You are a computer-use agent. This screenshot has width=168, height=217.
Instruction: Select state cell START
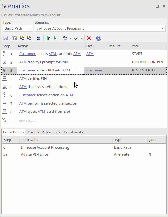(x=137, y=54)
